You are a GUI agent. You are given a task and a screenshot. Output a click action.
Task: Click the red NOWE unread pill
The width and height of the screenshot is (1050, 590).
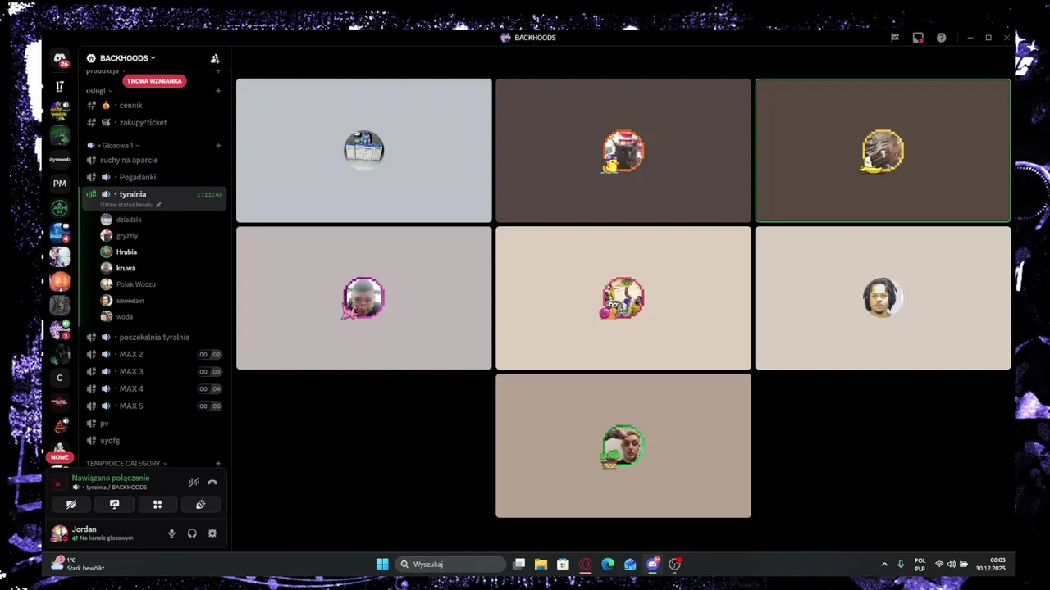(60, 457)
